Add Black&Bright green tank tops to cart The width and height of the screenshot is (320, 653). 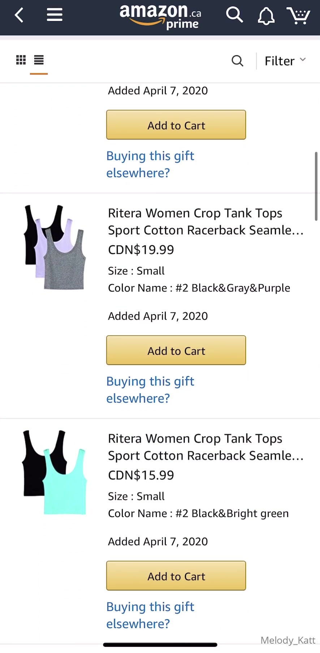click(x=176, y=576)
